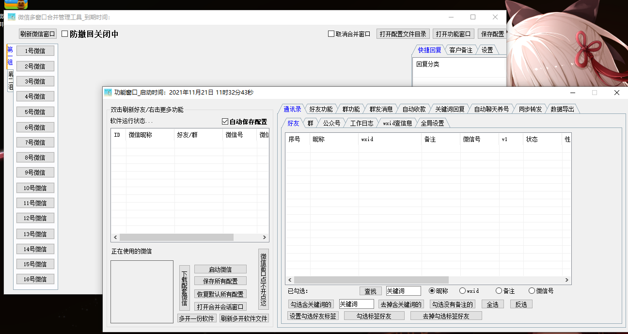Click the 勾选含关键词的 button

tap(310, 304)
